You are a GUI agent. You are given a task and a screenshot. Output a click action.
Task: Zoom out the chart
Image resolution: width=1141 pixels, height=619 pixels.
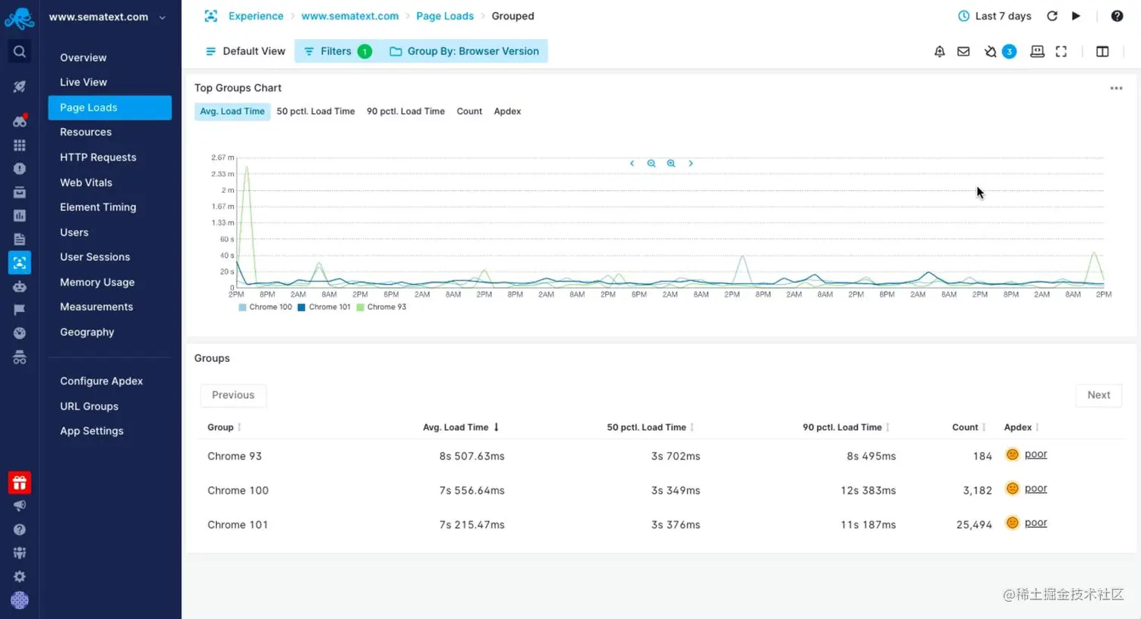point(651,164)
